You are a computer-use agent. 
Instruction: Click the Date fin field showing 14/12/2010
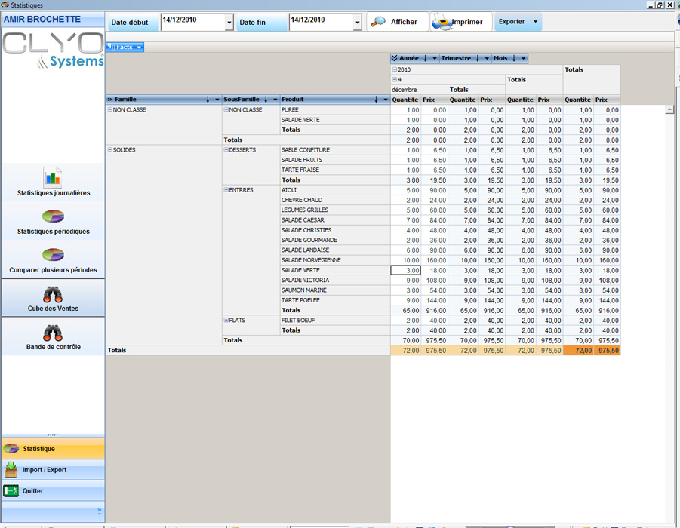pos(322,22)
